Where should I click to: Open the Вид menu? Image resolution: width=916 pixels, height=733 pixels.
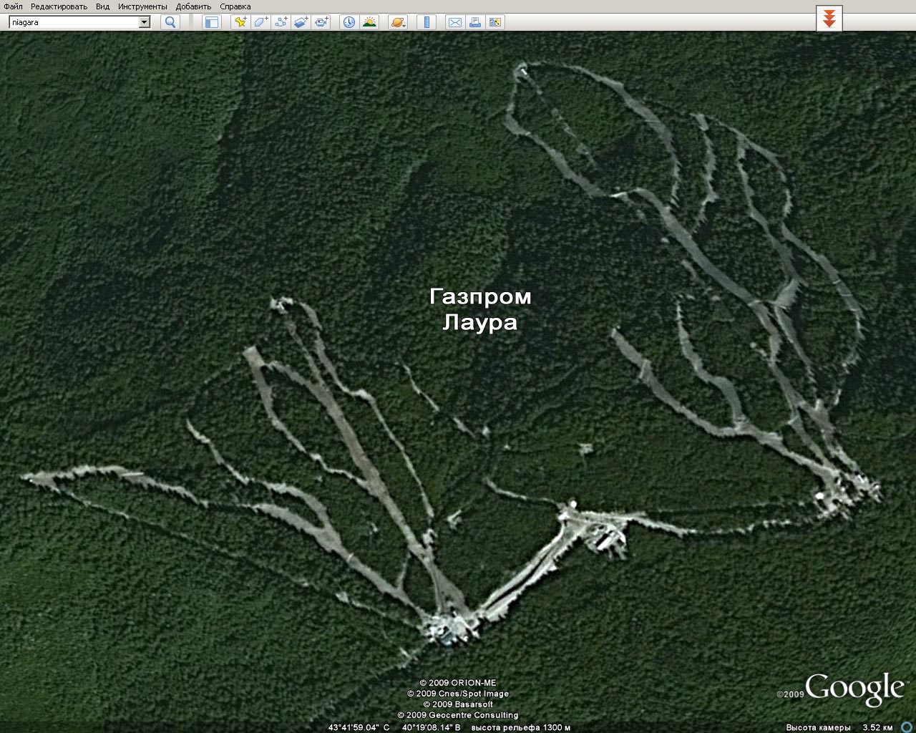coord(103,6)
